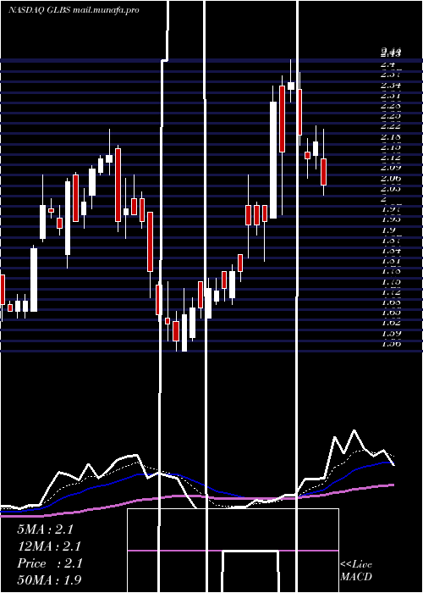Click the 2.03 price axis label
Image resolution: width=423 pixels, height=593 pixels.
391,188
